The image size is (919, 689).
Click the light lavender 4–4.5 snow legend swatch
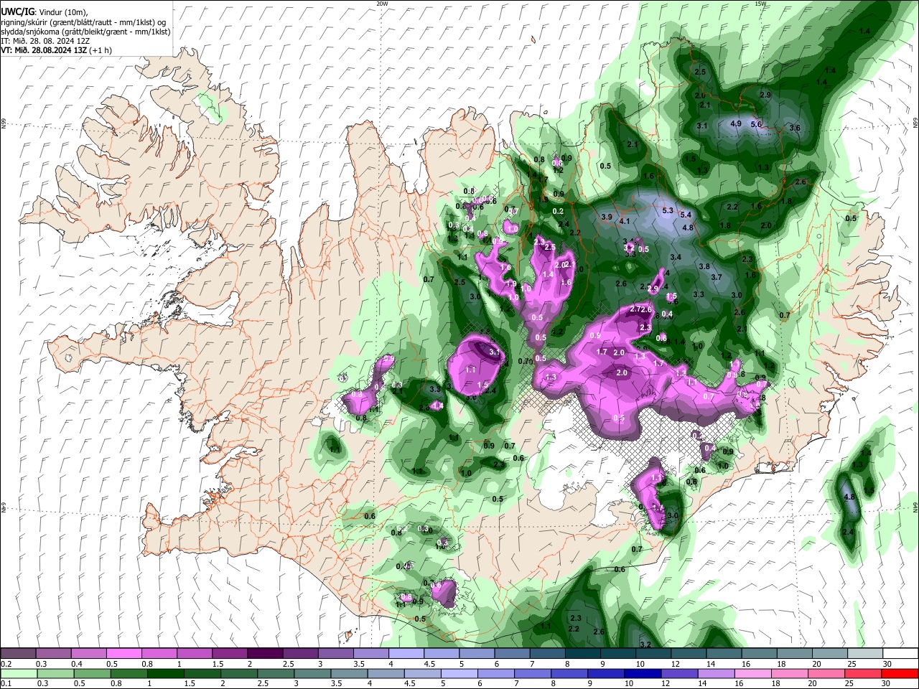click(x=405, y=654)
